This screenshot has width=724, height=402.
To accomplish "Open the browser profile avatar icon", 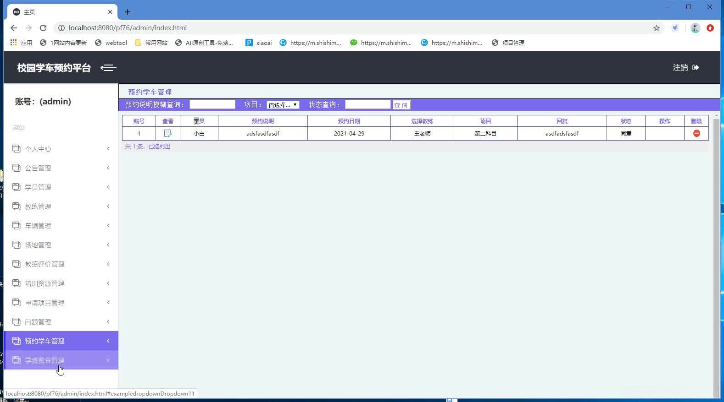I will click(x=695, y=28).
